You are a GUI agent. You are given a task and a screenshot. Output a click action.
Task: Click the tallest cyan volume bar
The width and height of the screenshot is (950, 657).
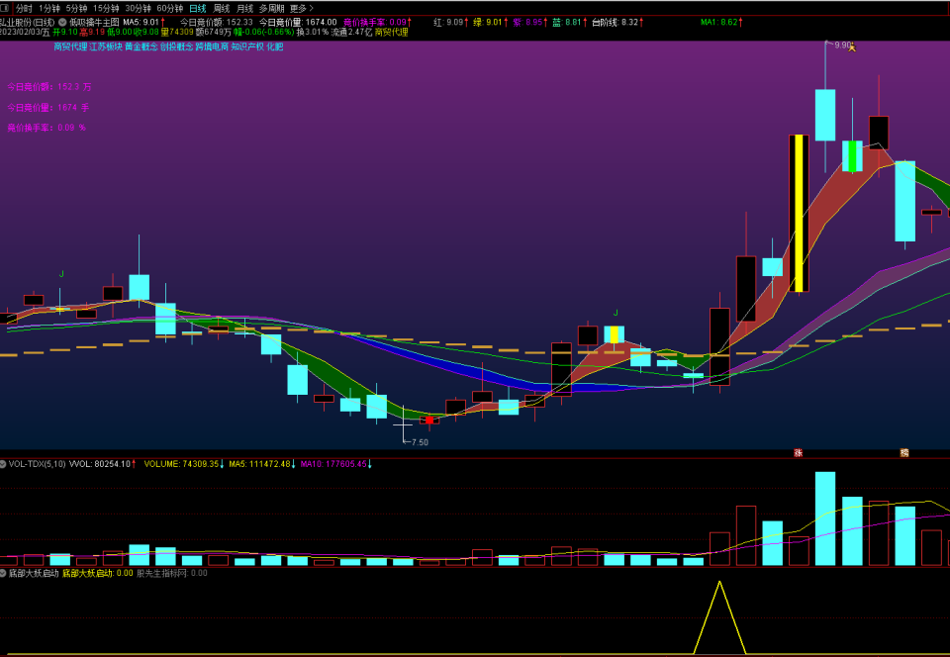click(825, 518)
